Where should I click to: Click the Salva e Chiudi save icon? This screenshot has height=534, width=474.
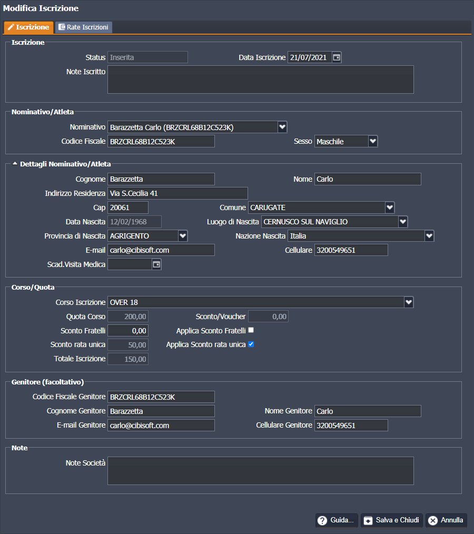click(368, 520)
